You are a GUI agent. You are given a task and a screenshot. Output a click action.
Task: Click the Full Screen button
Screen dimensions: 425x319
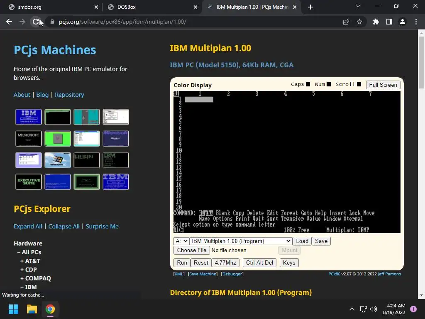(383, 85)
